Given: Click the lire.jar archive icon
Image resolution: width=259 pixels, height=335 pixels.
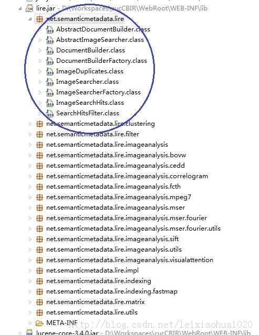Looking at the screenshot, I should point(29,8).
